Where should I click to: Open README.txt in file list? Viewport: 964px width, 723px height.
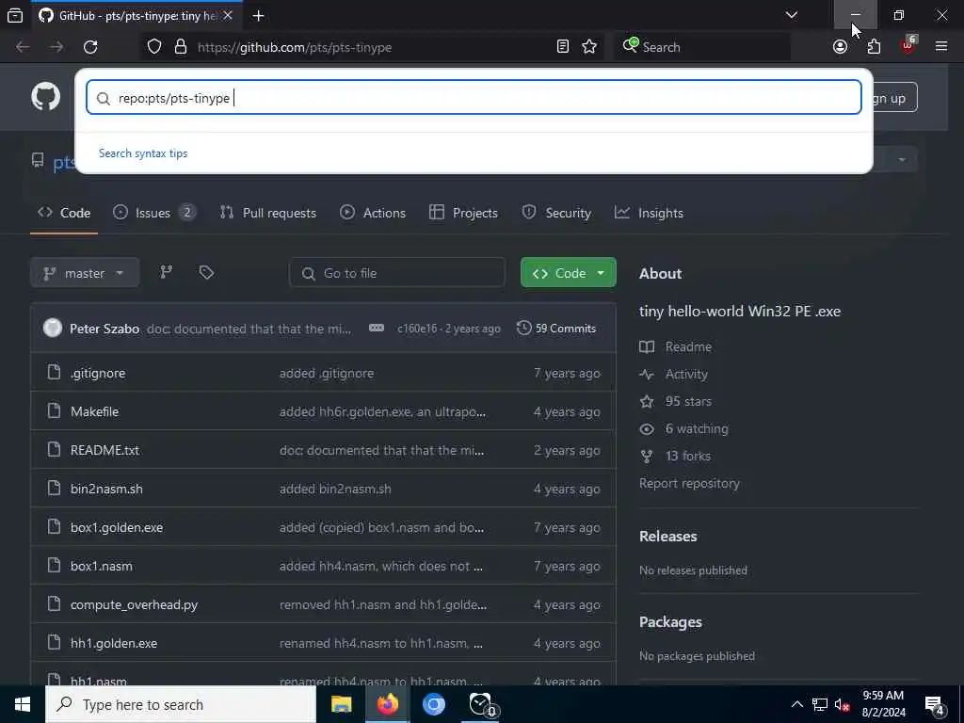(105, 450)
